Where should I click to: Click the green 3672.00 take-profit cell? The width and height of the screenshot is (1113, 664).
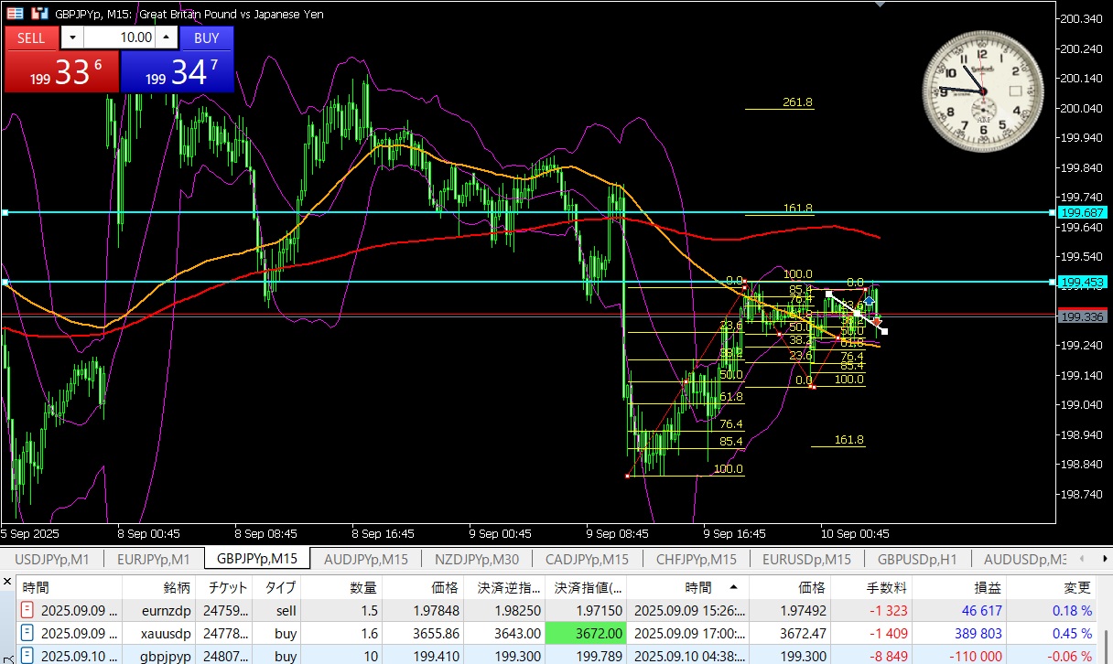click(587, 633)
